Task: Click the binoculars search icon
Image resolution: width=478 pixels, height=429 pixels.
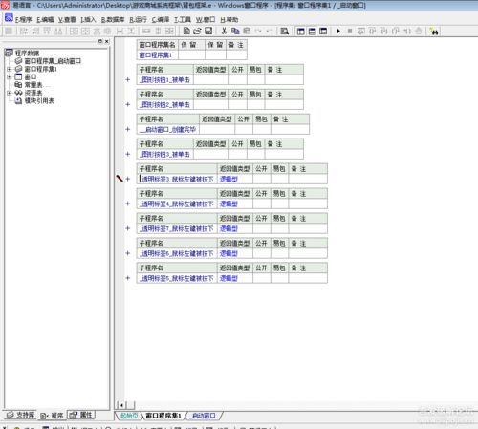Action: (x=434, y=31)
